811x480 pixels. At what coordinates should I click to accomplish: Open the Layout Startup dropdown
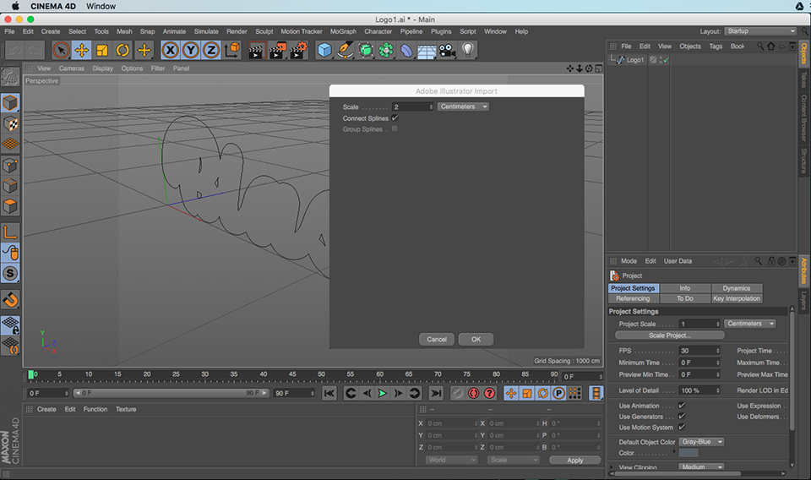coord(760,31)
